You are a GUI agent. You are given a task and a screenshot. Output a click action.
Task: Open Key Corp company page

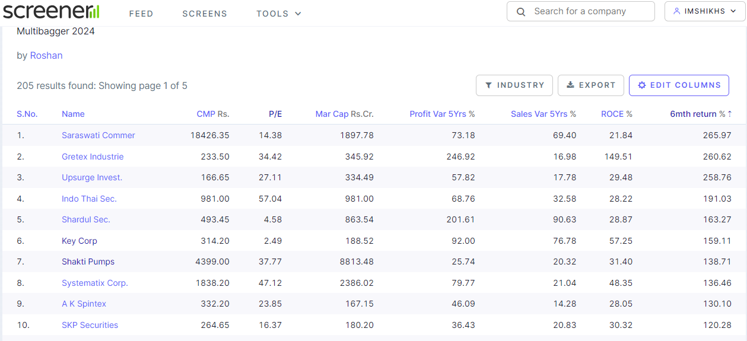tap(80, 241)
